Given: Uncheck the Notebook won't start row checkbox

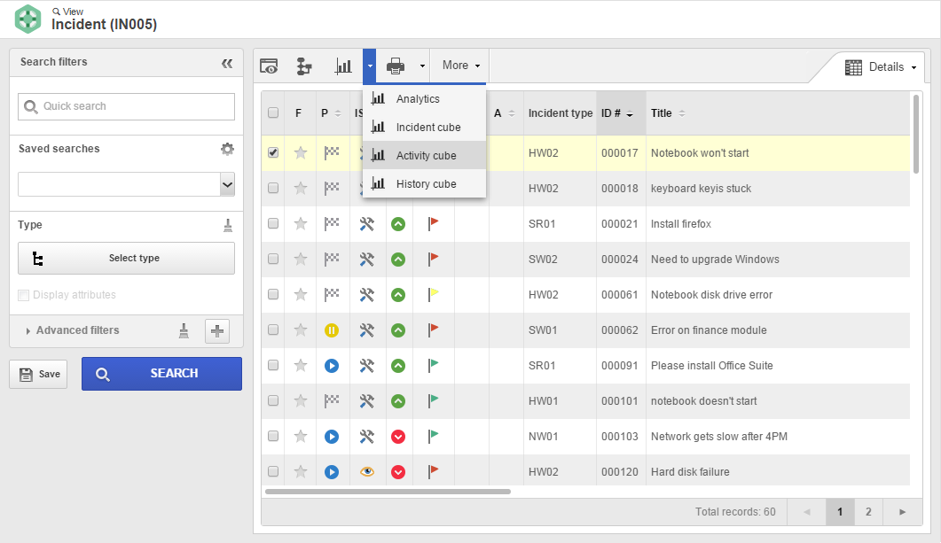Looking at the screenshot, I should [273, 153].
